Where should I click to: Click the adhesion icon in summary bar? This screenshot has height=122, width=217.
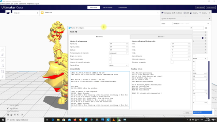(200, 13)
